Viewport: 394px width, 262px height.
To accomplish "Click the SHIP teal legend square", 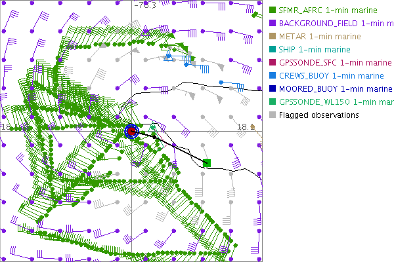I will [273, 50].
